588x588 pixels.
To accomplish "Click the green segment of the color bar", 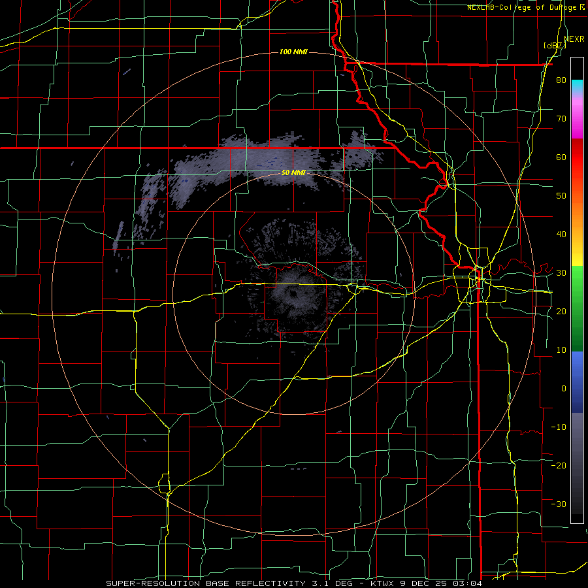I will pyautogui.click(x=577, y=308).
